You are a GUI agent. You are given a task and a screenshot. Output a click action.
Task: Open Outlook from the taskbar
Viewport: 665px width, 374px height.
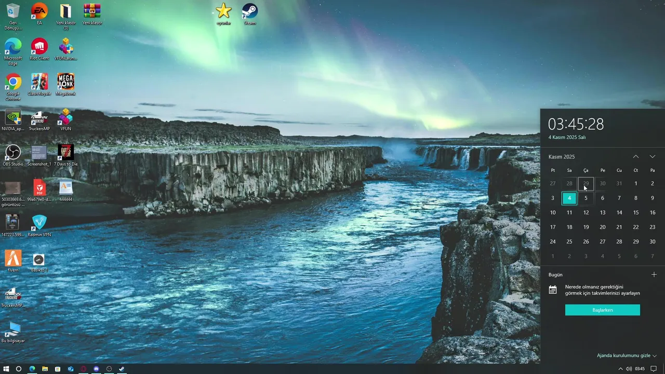(x=70, y=369)
